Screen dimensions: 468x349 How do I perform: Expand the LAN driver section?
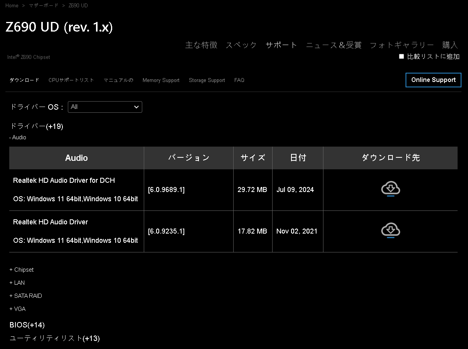pyautogui.click(x=17, y=282)
